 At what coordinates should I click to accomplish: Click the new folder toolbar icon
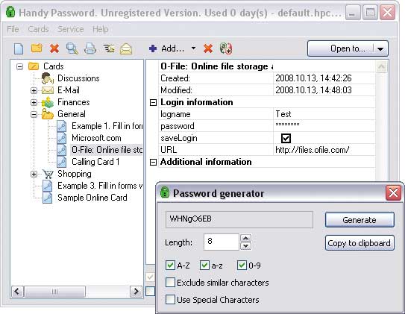pos(37,48)
